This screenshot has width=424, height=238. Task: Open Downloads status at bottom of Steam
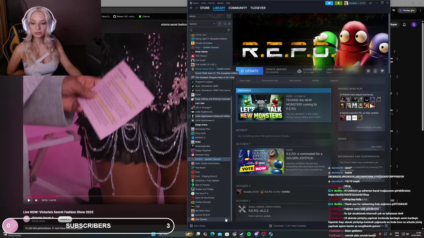tap(288, 226)
